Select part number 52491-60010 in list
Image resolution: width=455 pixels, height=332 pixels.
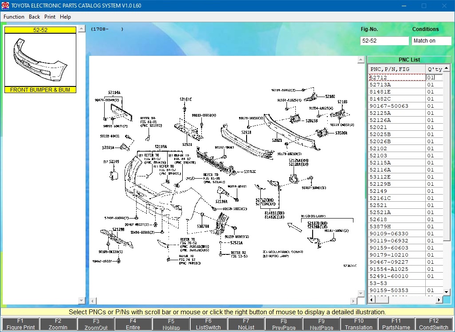coord(397,276)
